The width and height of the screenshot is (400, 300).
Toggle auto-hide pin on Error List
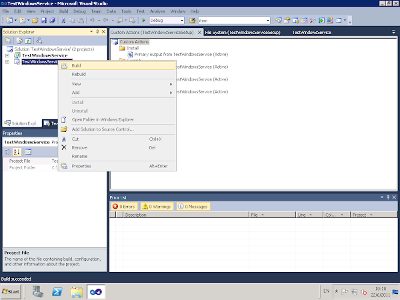tap(388, 197)
